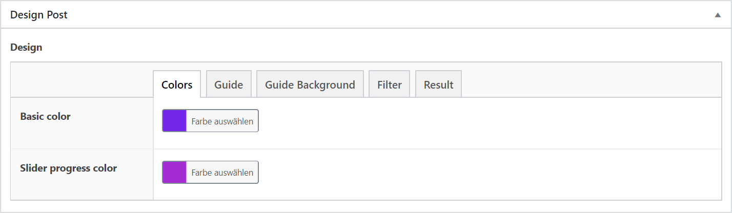Click Farbe auswählen for Slider progress color
The image size is (732, 213).
(222, 172)
